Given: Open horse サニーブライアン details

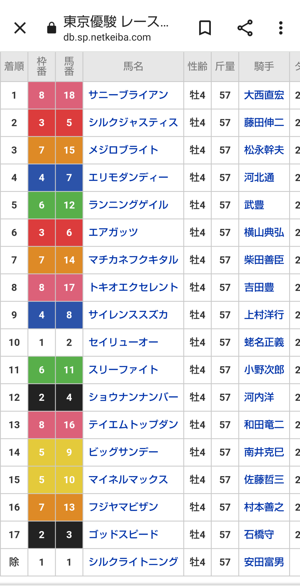Looking at the screenshot, I should [128, 95].
